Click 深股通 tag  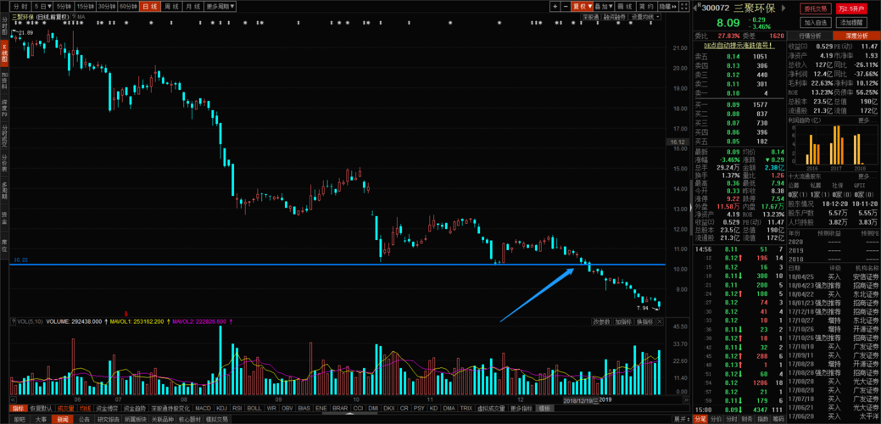tap(590, 17)
